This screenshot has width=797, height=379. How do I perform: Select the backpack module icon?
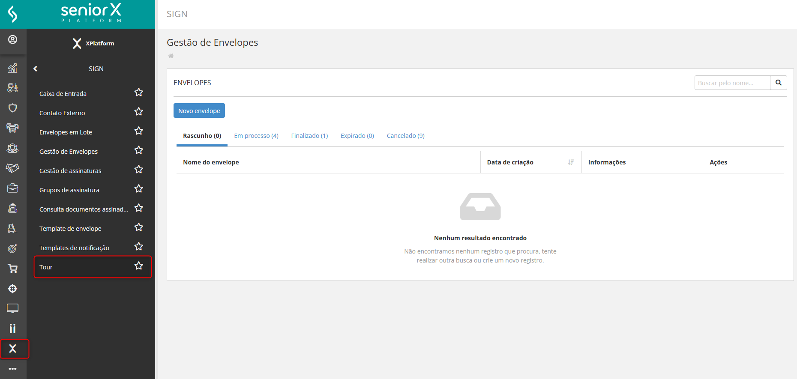tap(13, 208)
